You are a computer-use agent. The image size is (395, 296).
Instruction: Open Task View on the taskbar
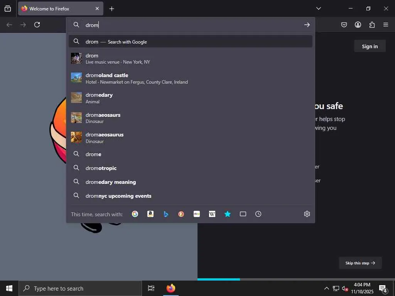151,288
